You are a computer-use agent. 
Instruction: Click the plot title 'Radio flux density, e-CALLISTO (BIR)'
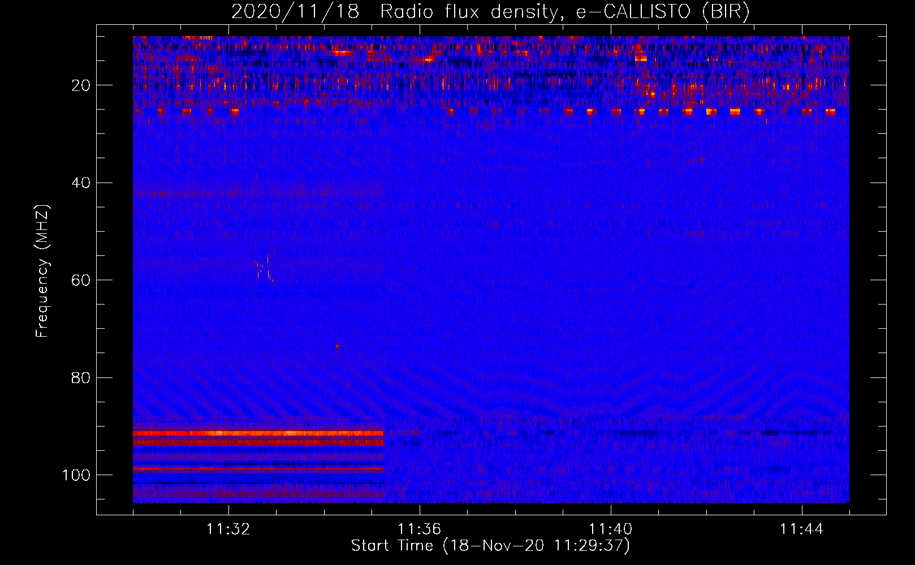(565, 12)
